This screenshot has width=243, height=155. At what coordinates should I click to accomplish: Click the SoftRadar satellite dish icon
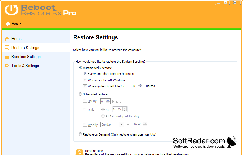pyautogui.click(x=231, y=142)
